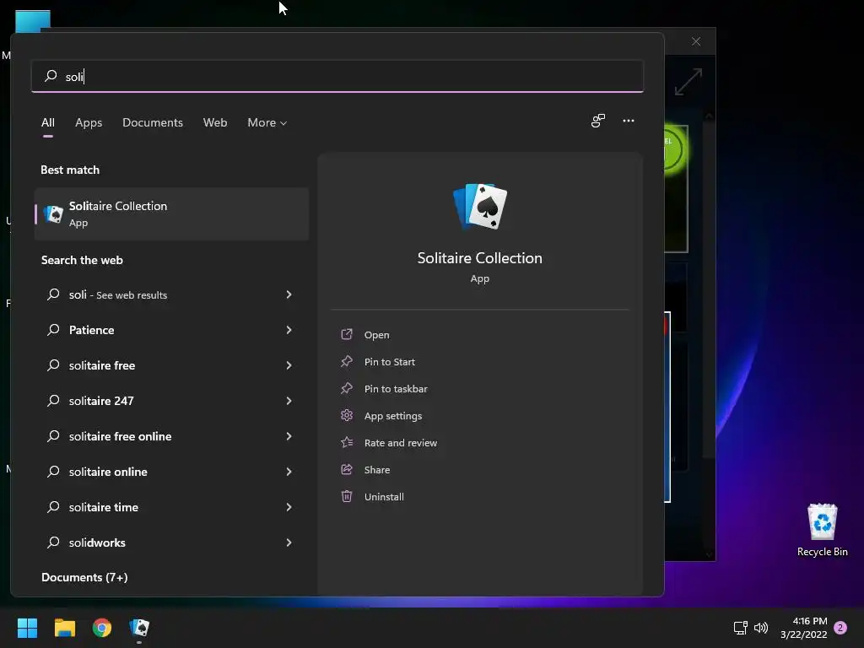Viewport: 864px width, 648px height.
Task: Expand the solidworks suggestion chevron
Action: point(289,543)
